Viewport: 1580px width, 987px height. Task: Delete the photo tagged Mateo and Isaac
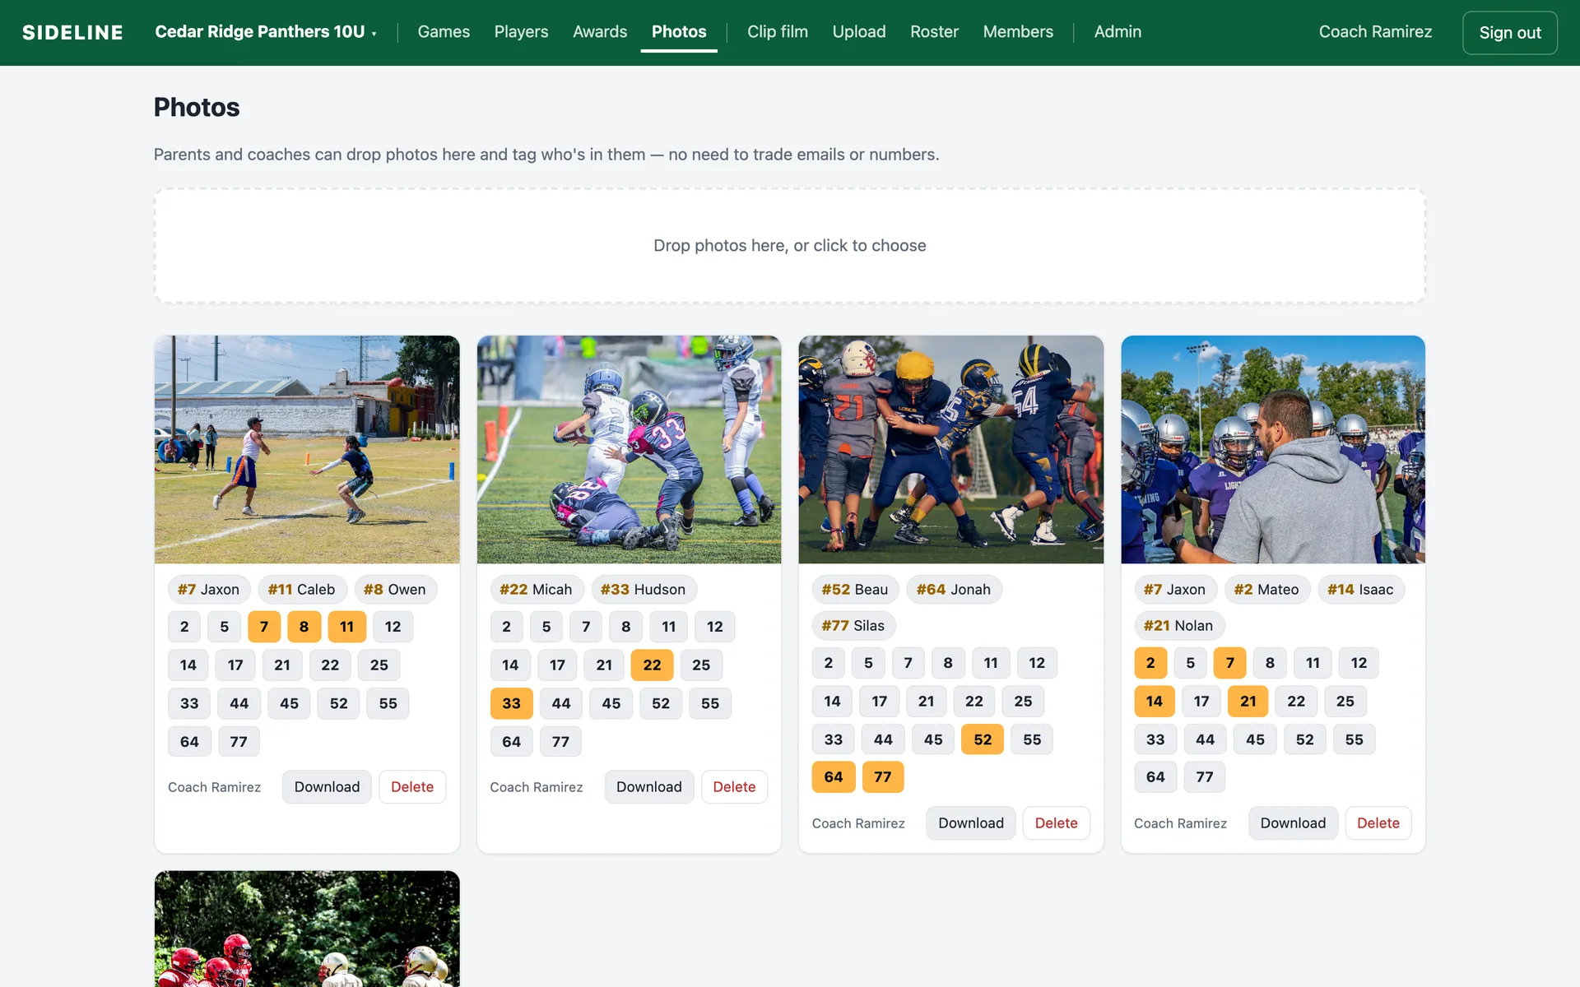coord(1378,823)
